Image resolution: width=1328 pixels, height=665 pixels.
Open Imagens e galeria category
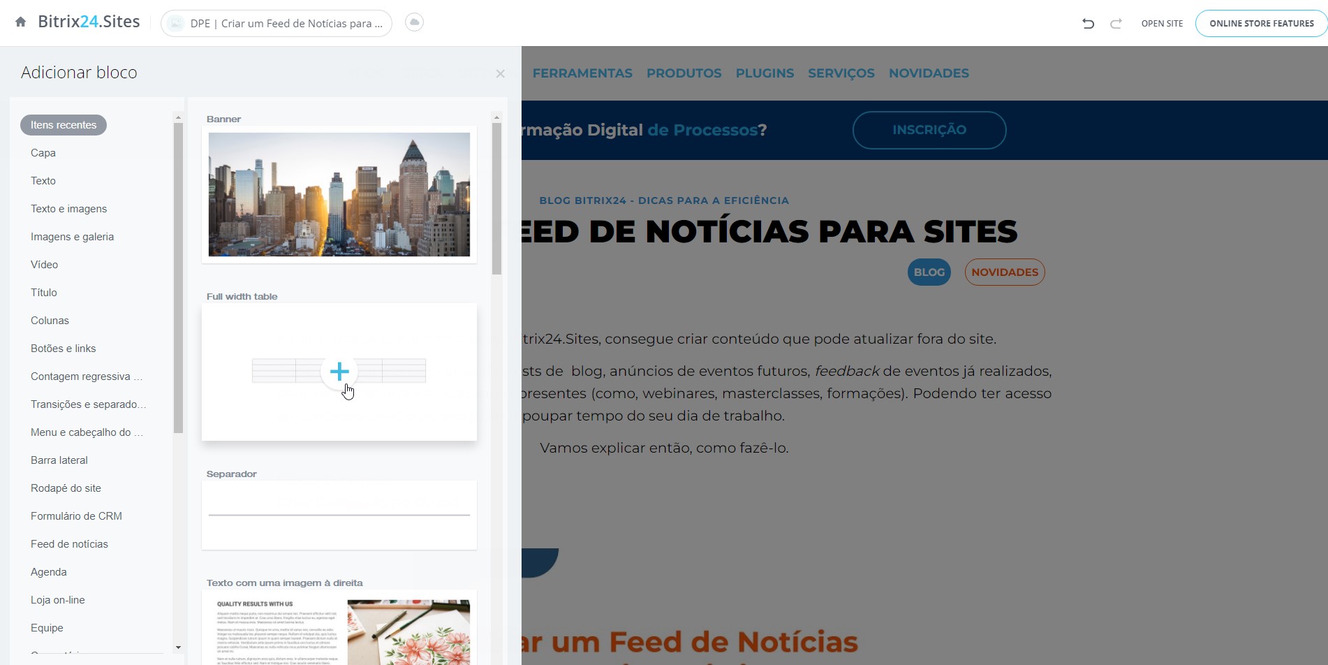[73, 237]
